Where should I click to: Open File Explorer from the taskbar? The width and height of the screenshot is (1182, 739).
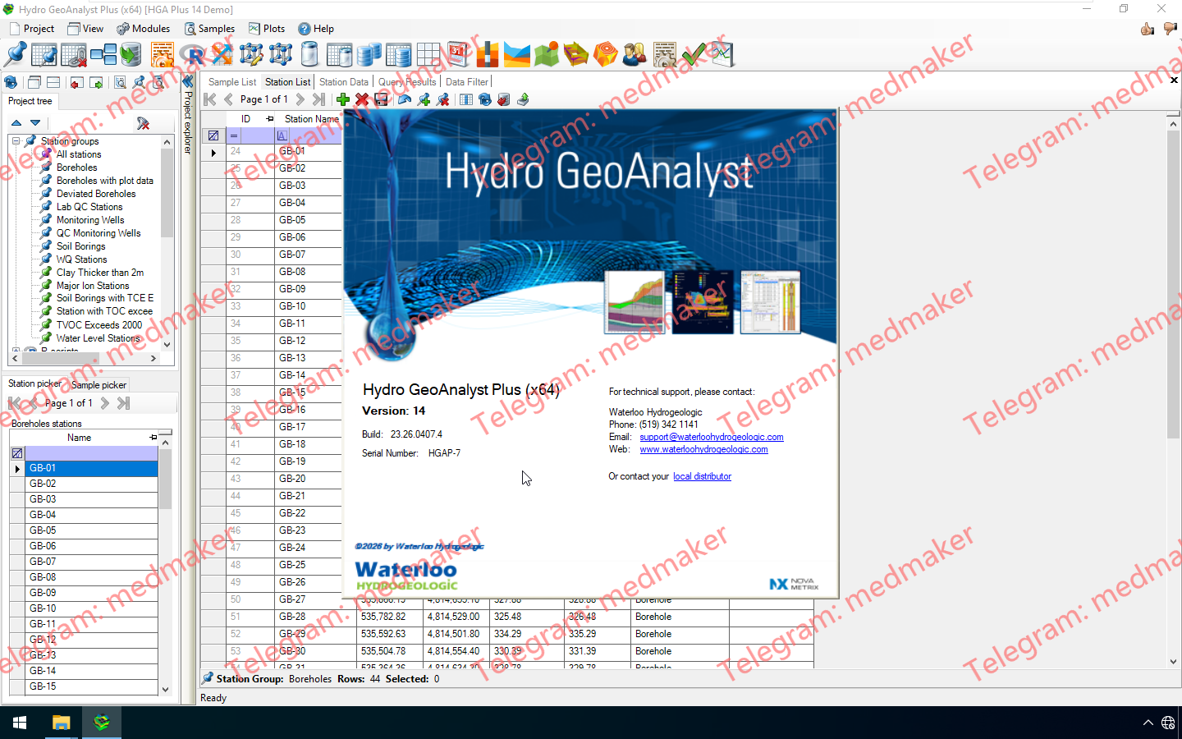tap(61, 723)
